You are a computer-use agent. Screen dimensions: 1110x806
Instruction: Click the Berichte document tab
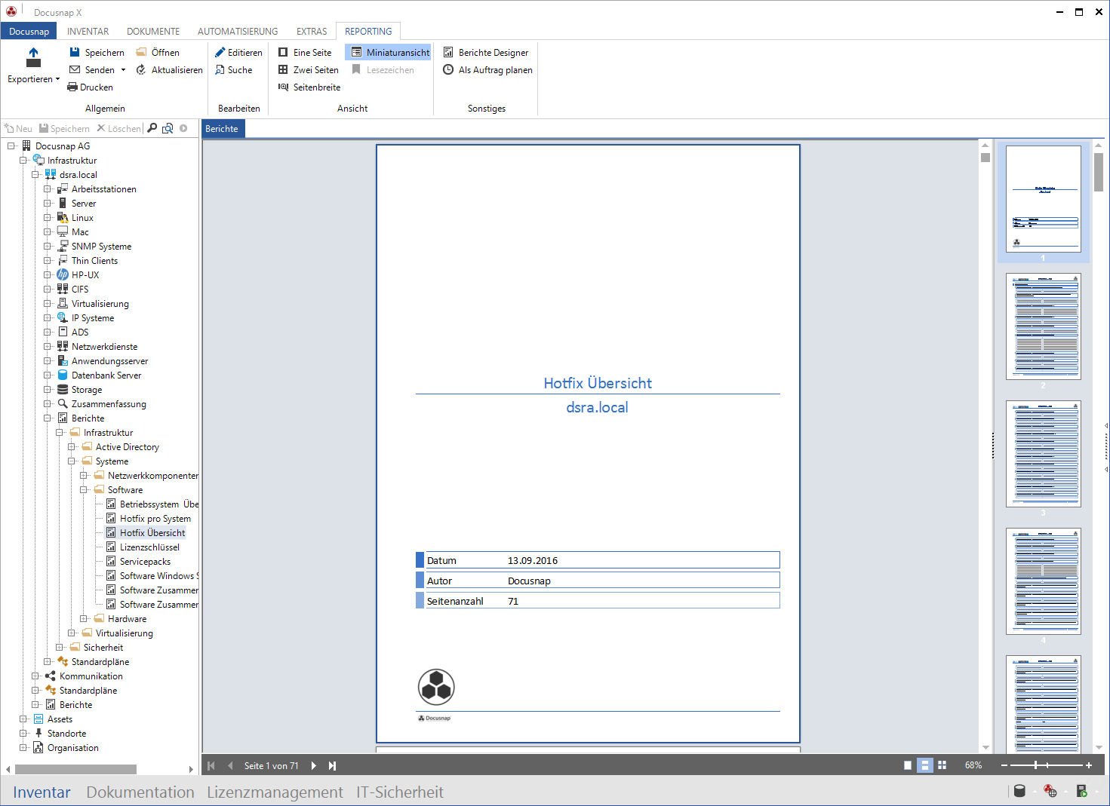click(222, 129)
